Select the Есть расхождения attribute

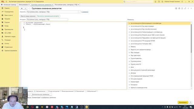159,79
